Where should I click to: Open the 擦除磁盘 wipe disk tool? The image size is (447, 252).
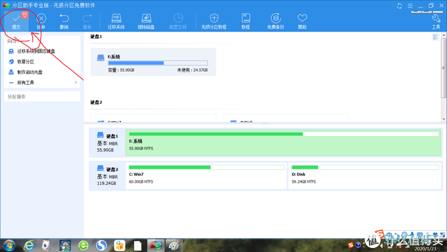point(146,22)
